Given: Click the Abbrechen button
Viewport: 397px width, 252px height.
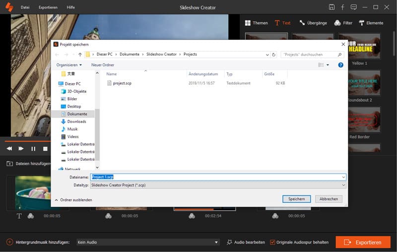Looking at the screenshot, I should pos(329,199).
